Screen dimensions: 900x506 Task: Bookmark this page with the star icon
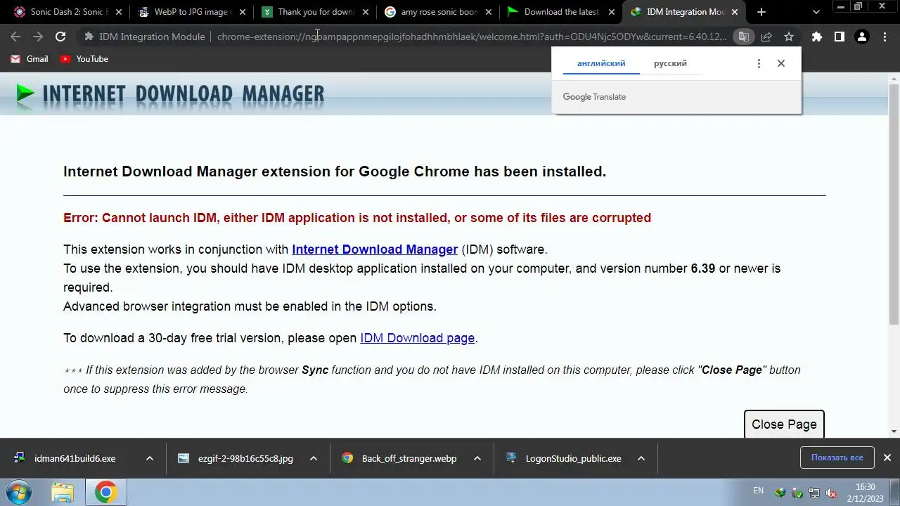(789, 37)
